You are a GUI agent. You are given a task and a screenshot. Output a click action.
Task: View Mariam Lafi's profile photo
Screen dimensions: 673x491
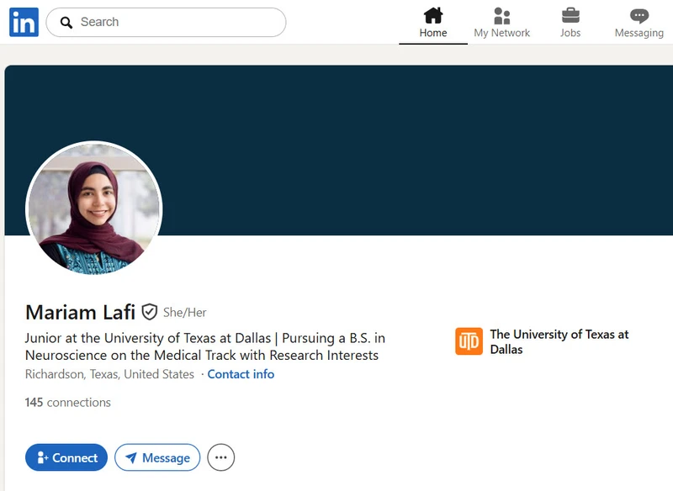pos(94,208)
